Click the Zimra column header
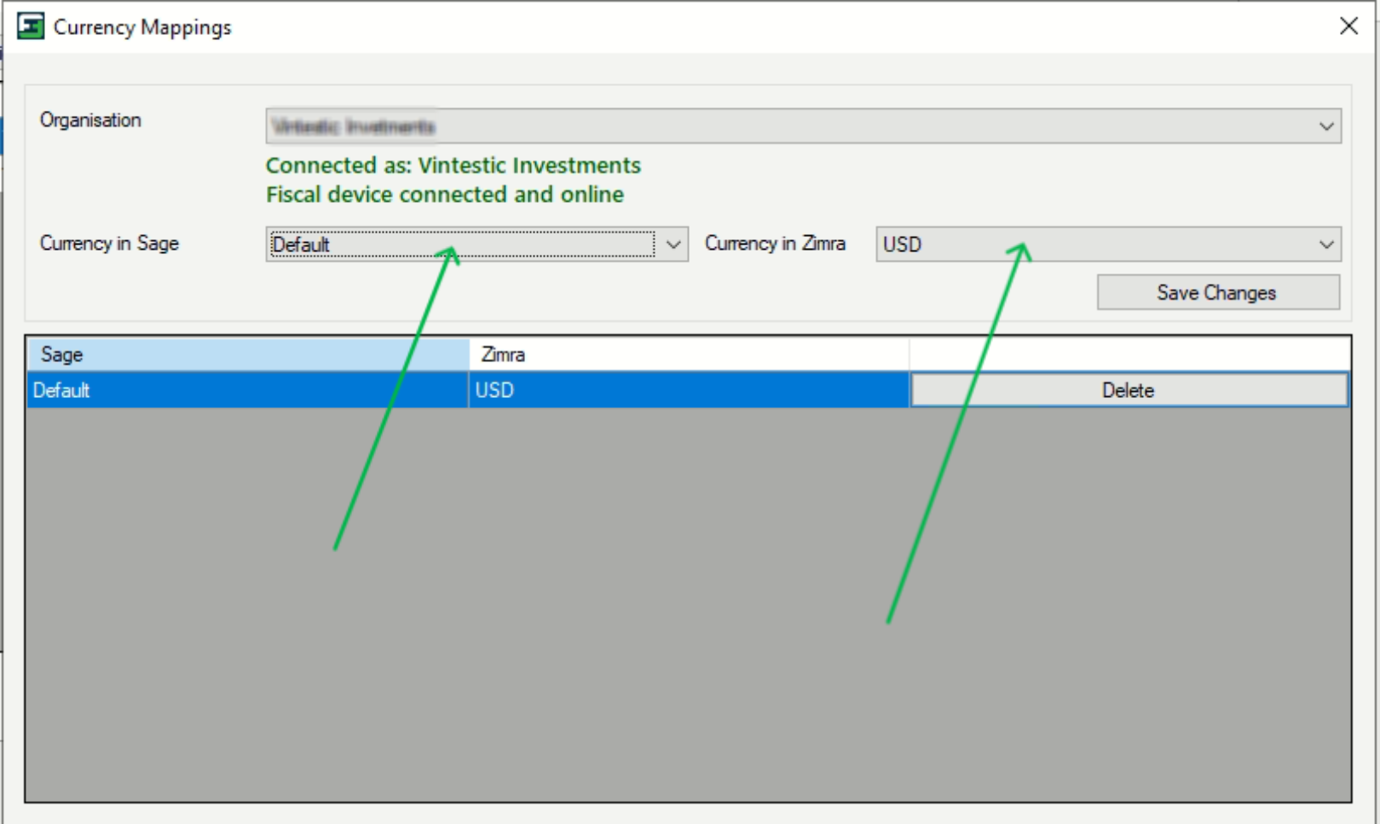 [689, 354]
